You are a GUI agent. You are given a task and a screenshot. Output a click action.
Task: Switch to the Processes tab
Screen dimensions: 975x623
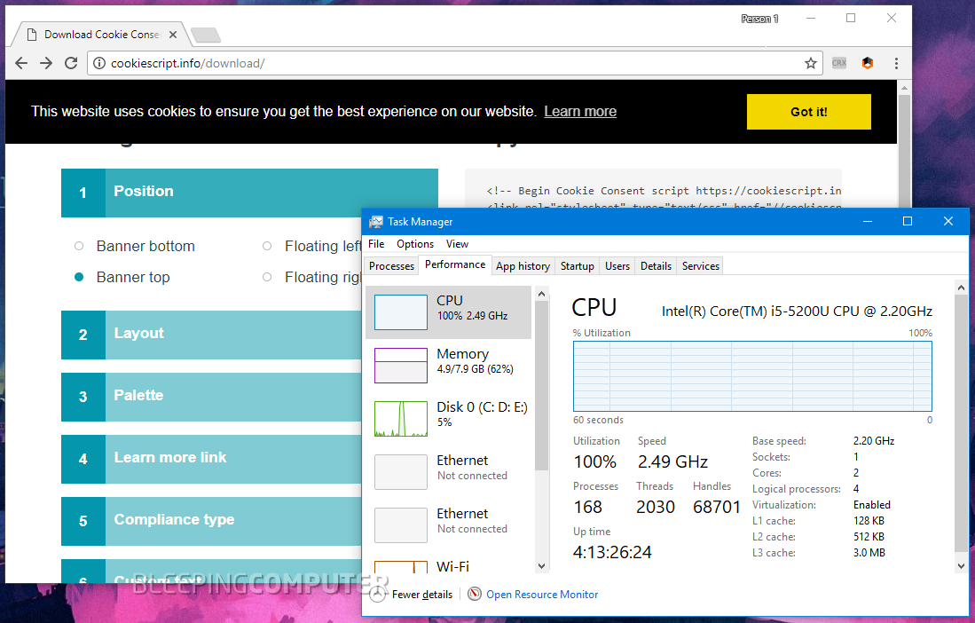pyautogui.click(x=391, y=266)
